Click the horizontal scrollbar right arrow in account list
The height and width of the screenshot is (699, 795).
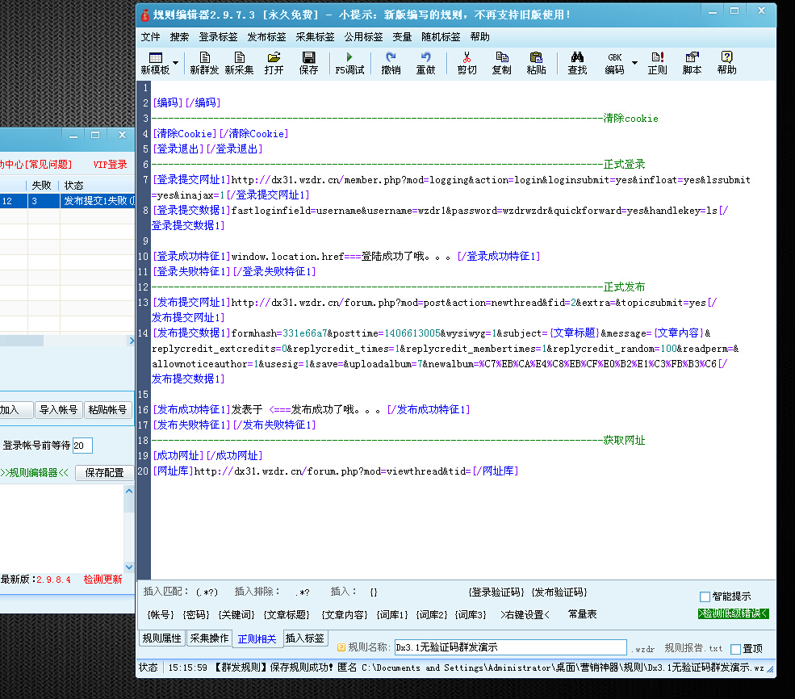tap(131, 341)
